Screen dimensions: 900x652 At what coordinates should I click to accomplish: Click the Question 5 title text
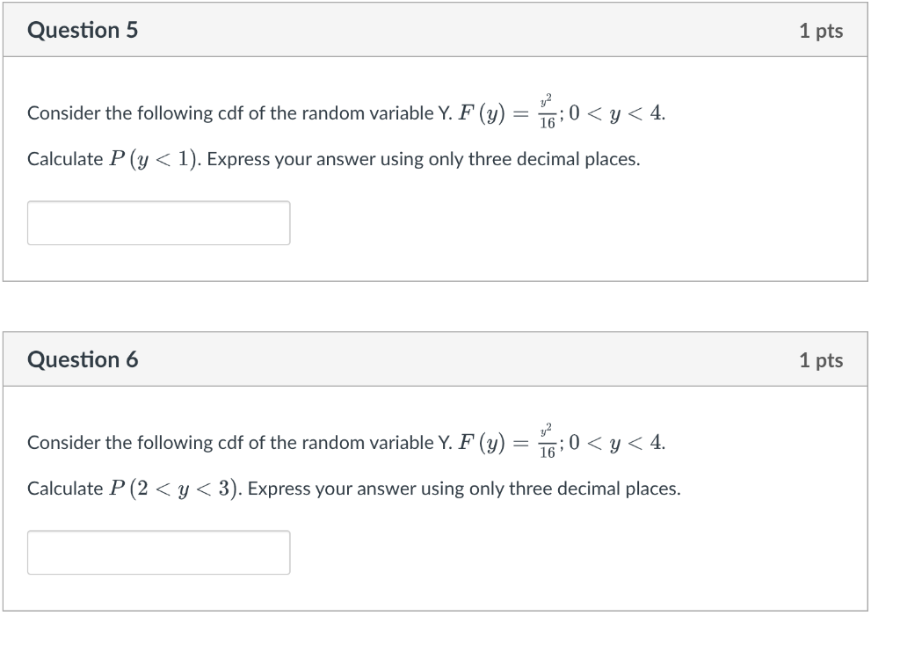[83, 29]
